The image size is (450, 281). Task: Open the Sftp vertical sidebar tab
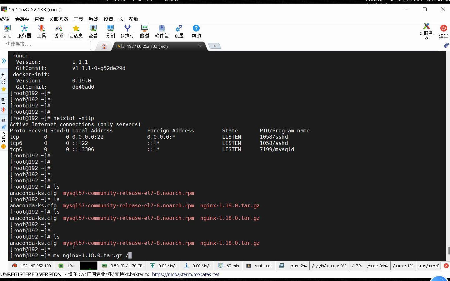[x=4, y=140]
